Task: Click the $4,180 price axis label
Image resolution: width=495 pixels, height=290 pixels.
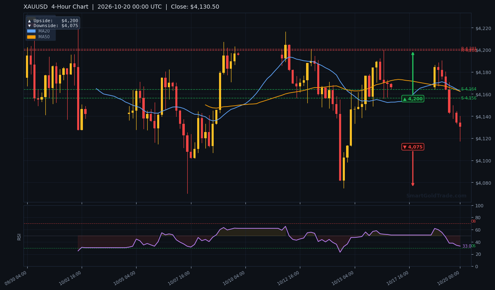Action: tap(483, 72)
